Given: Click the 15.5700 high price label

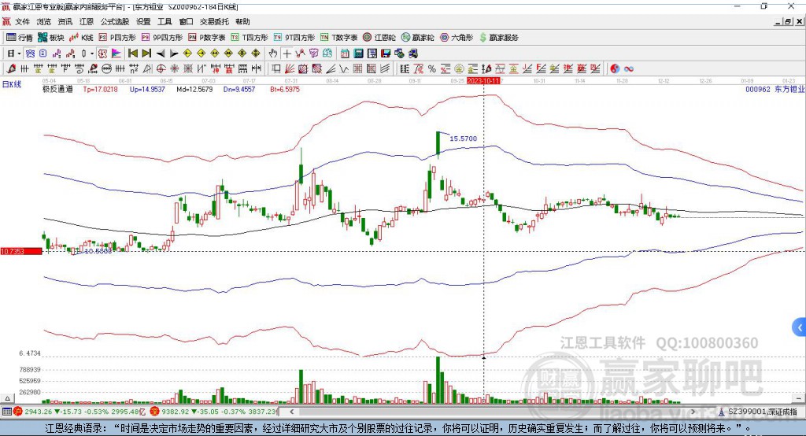Looking at the screenshot, I should pos(463,139).
